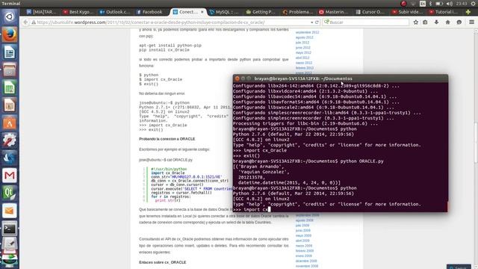This screenshot has width=478, height=269.
Task: Click the terminal window title bar
Action: click(341, 78)
